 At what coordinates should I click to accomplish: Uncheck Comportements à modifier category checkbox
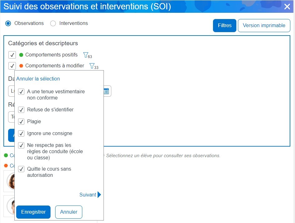point(12,66)
